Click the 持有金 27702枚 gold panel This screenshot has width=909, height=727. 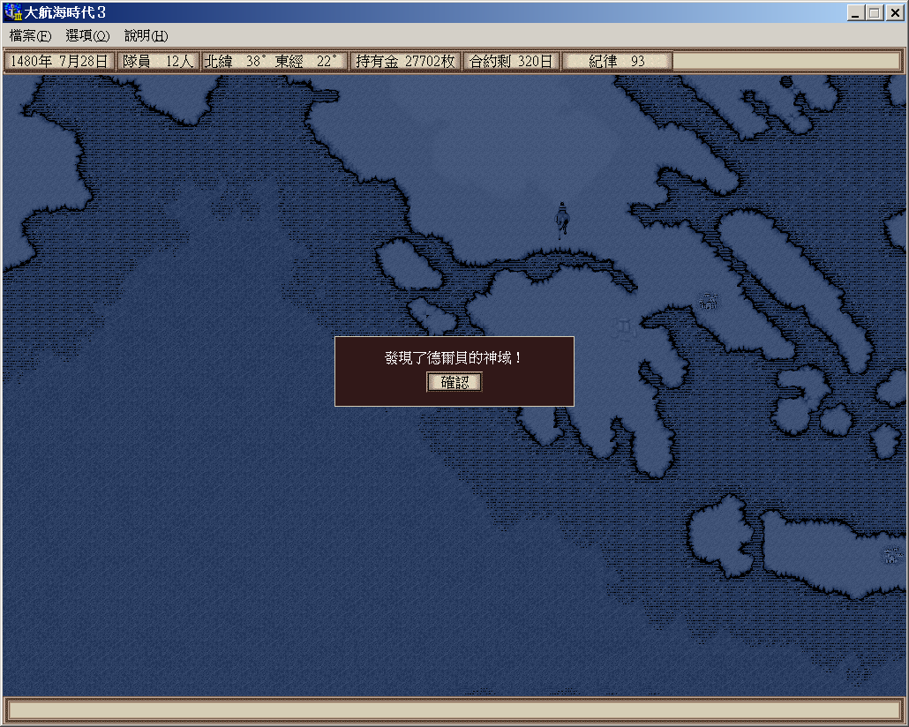pos(405,62)
